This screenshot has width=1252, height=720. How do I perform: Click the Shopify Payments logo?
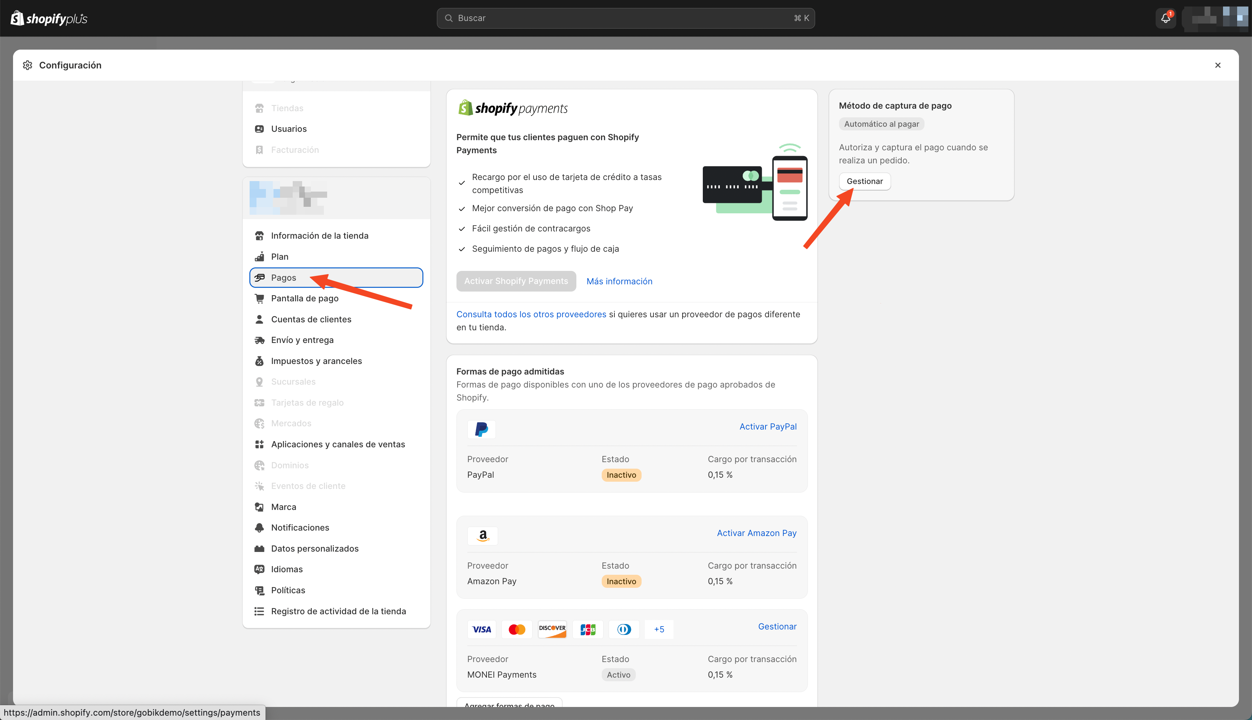(x=513, y=108)
